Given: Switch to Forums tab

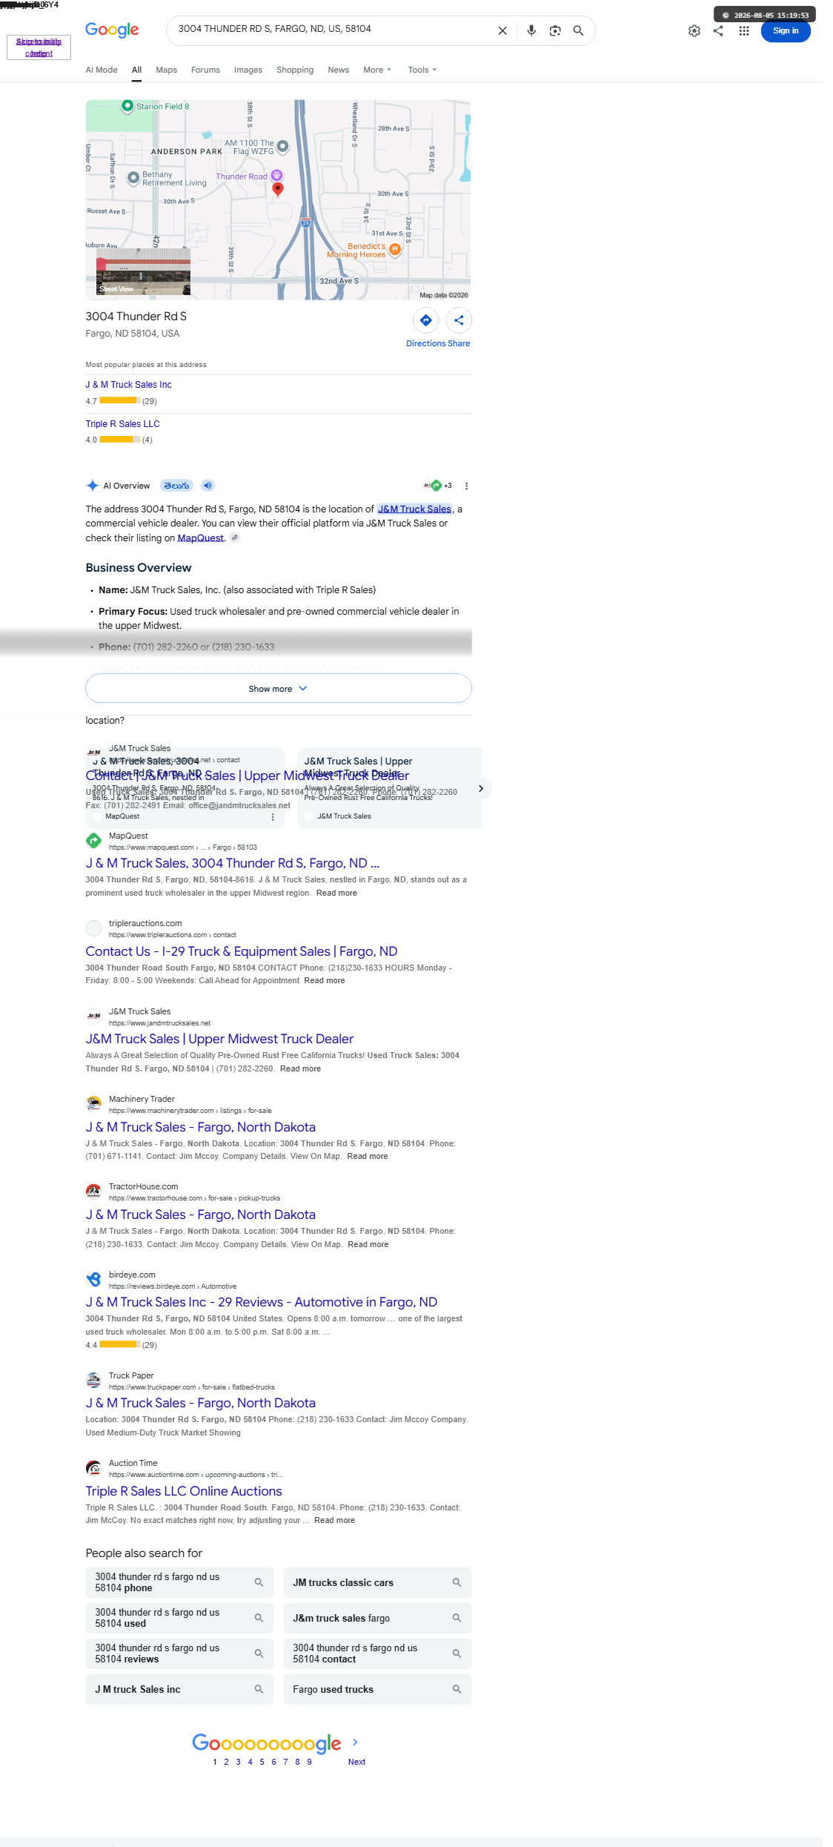Looking at the screenshot, I should [205, 70].
